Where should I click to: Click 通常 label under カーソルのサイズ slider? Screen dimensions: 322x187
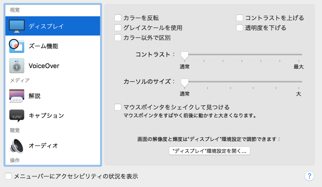(x=185, y=94)
